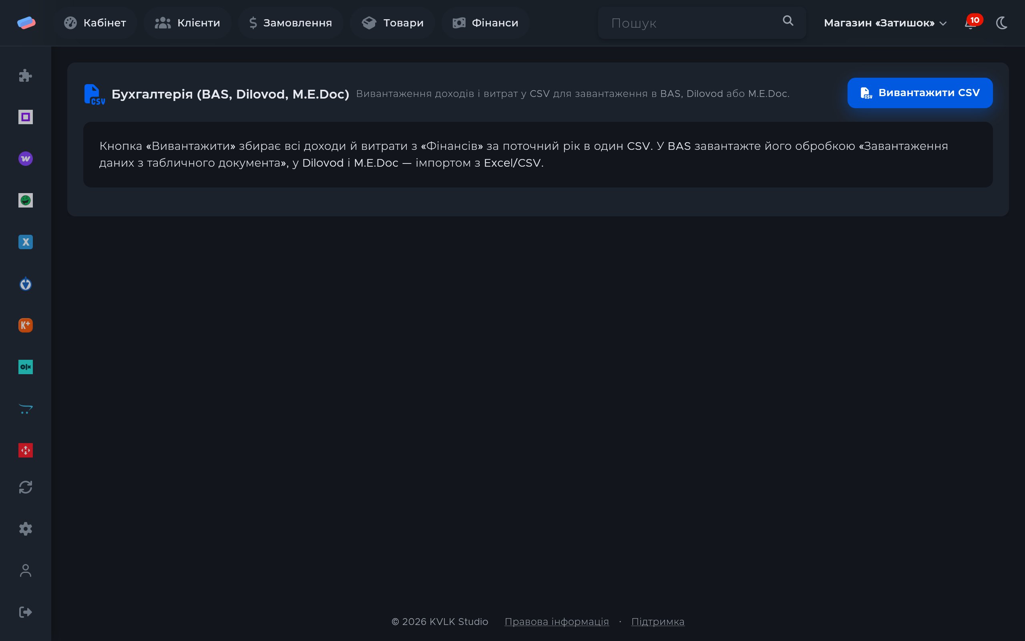Open the Фінанси menu
Viewport: 1025px width, 641px height.
485,23
